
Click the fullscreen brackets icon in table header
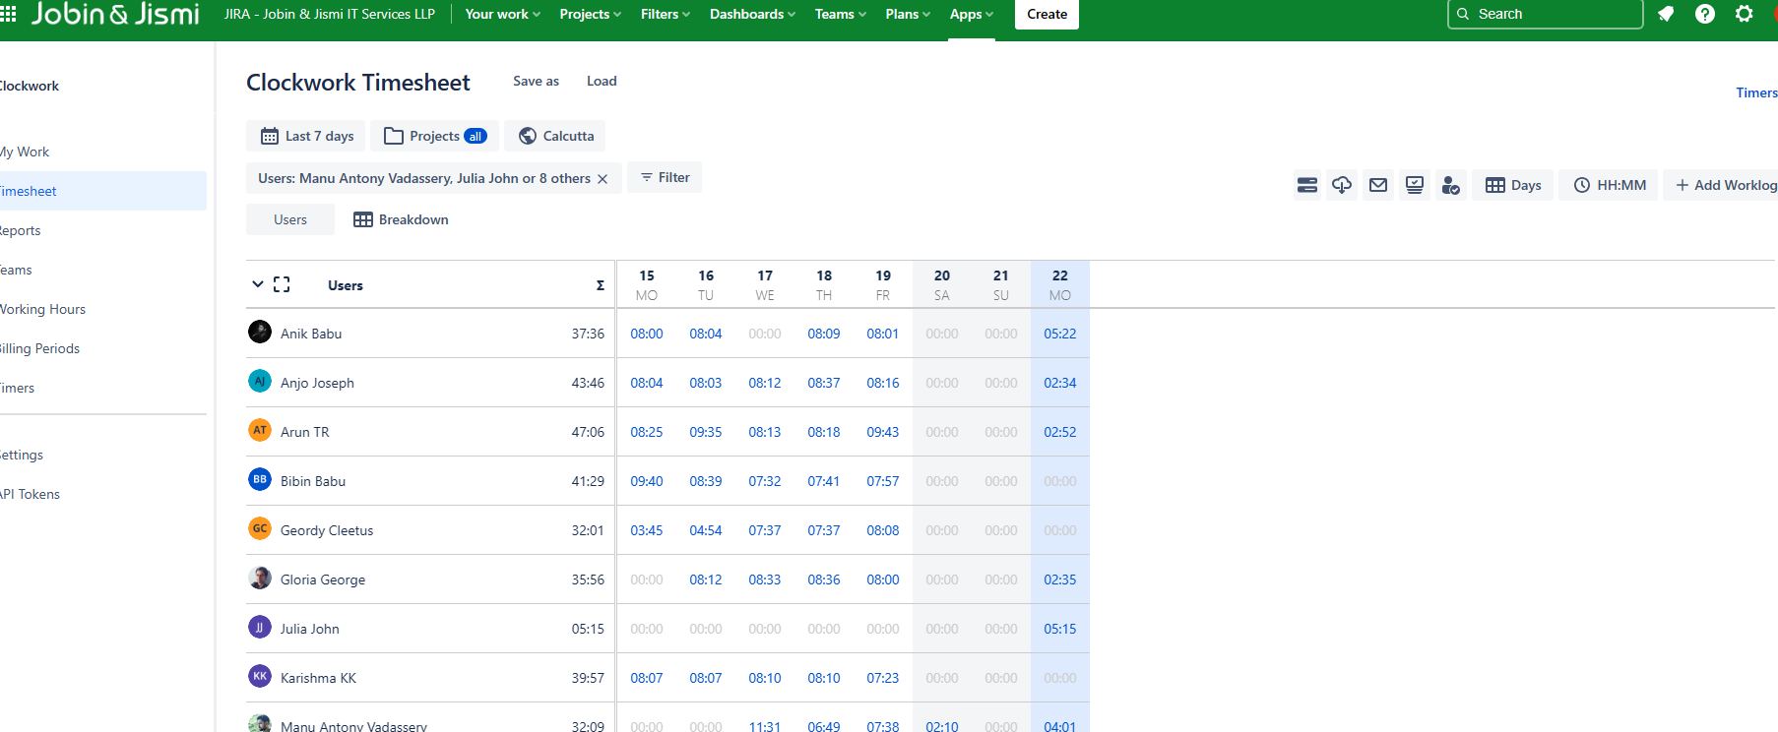pyautogui.click(x=282, y=284)
